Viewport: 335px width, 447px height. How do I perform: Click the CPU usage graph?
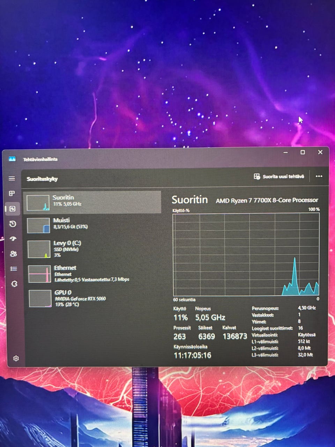point(246,255)
